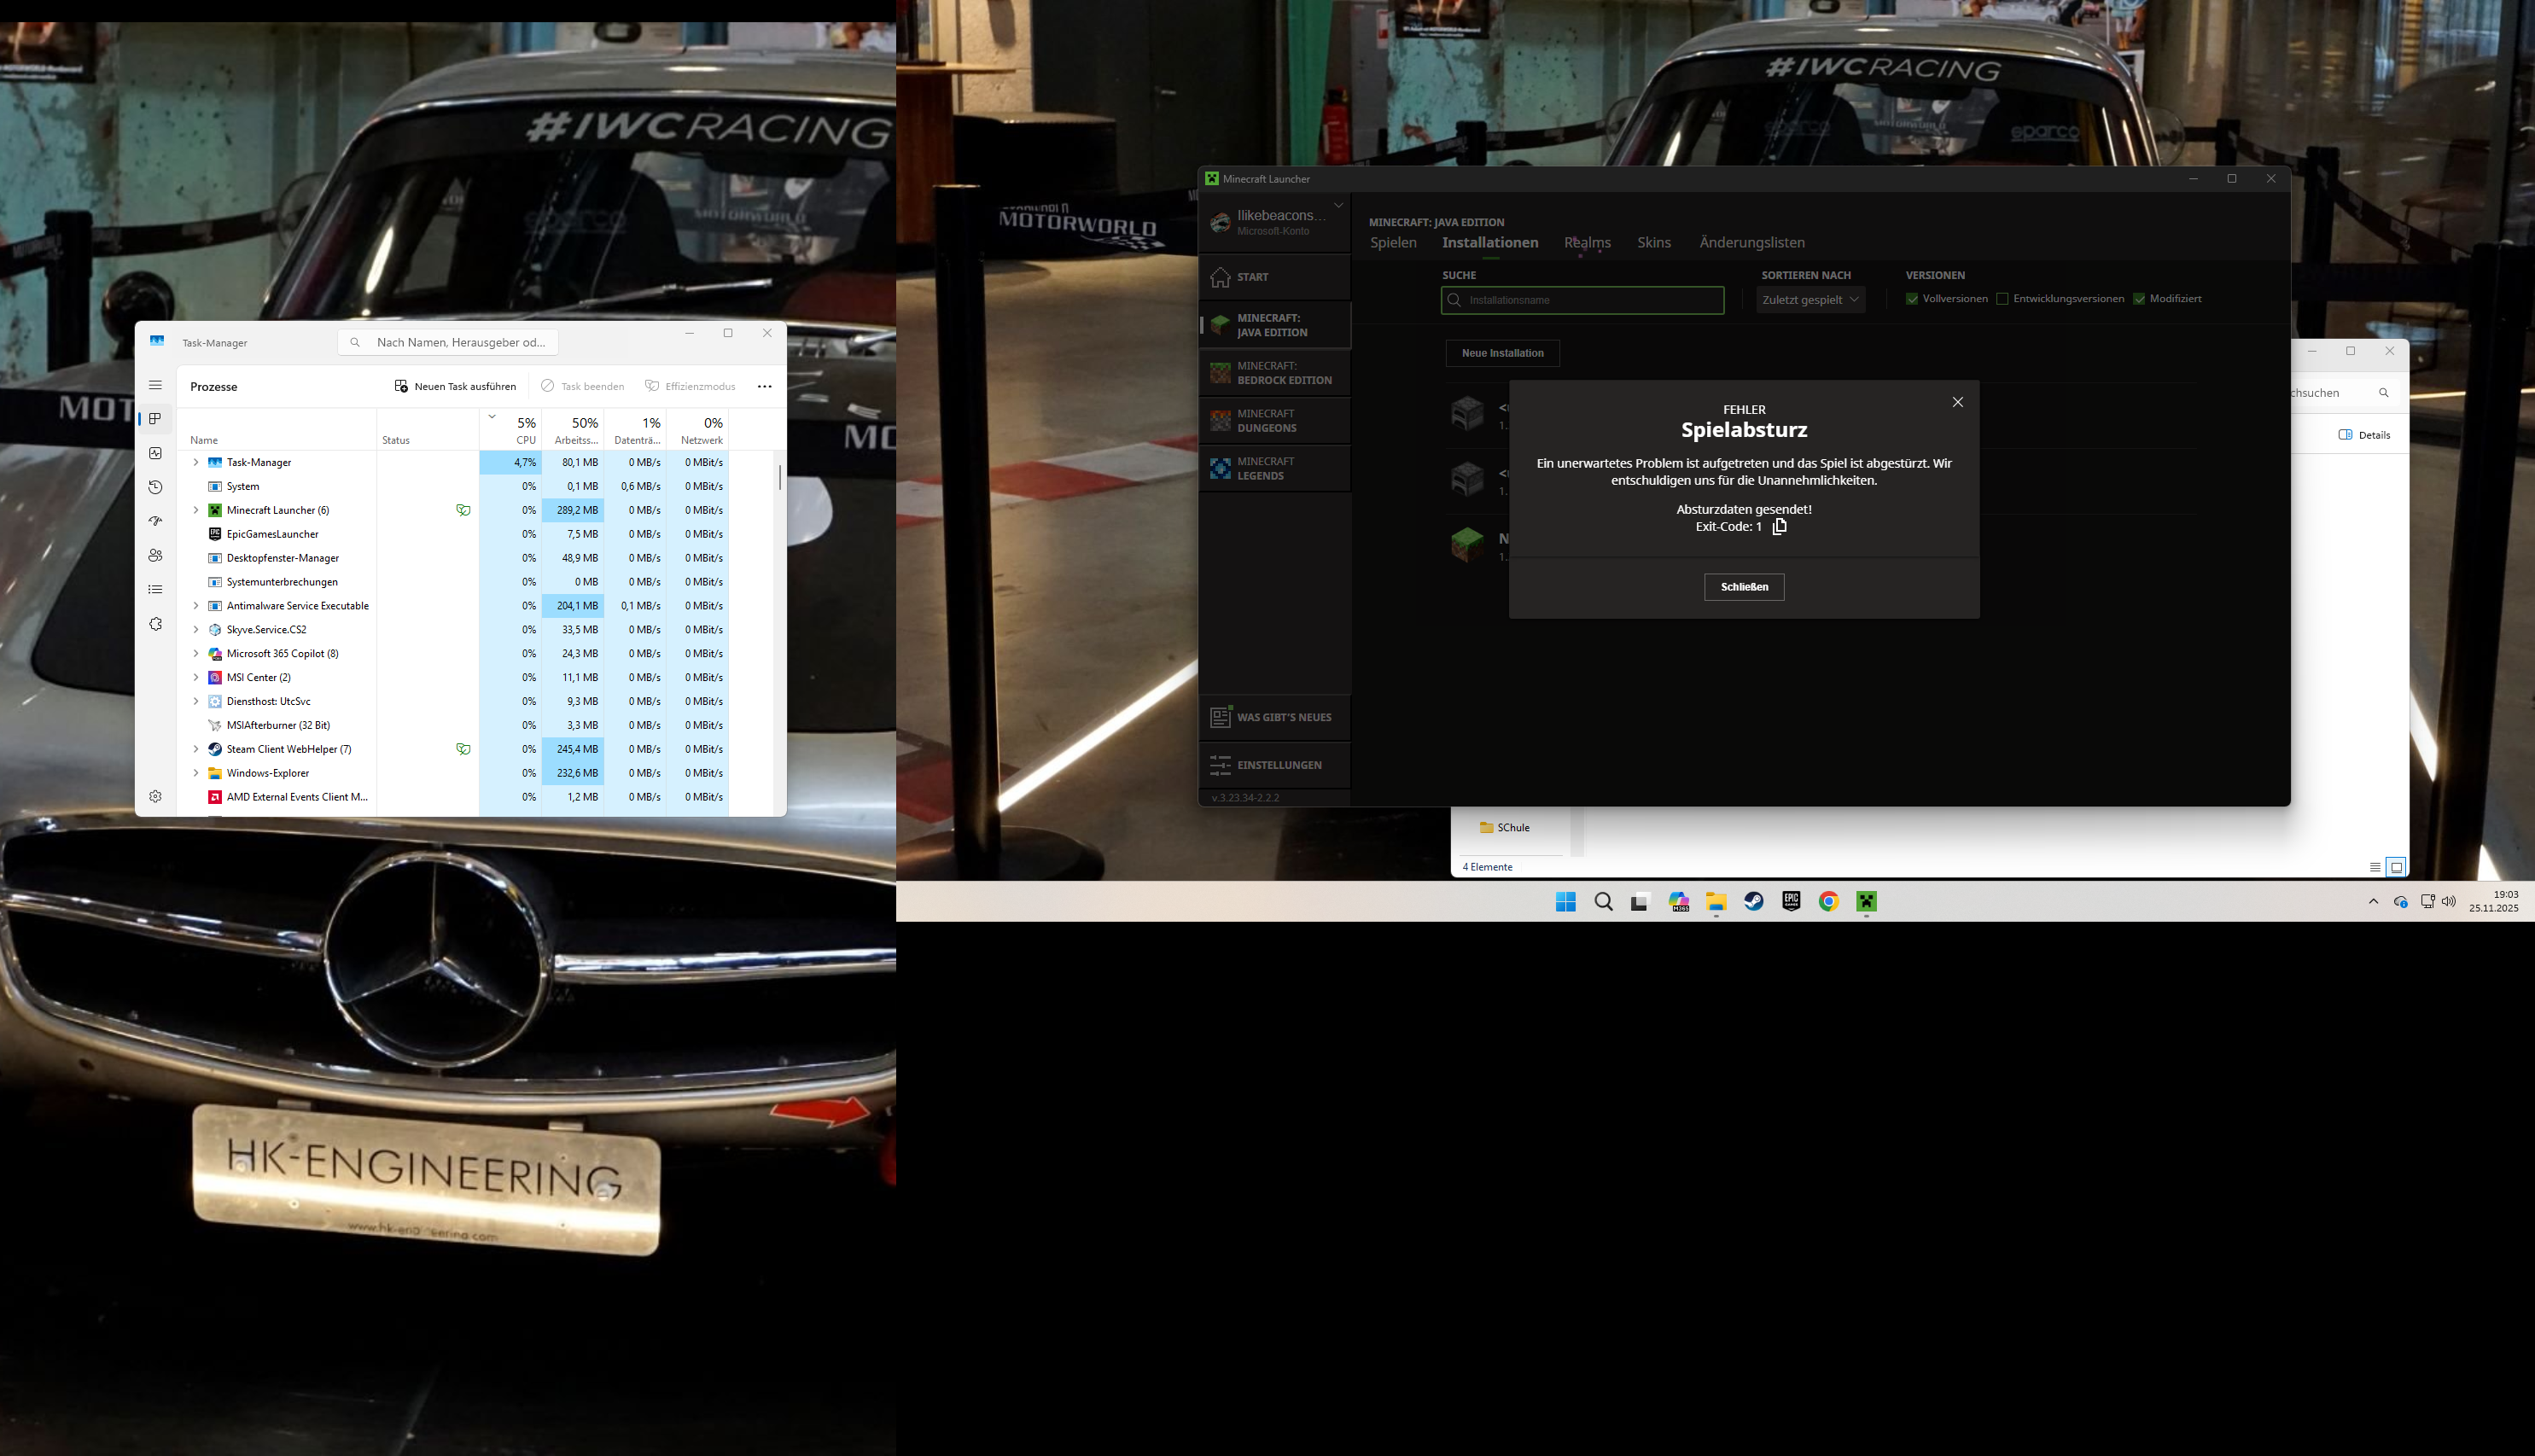Open the Zuletzt gespielt sort dropdown

(x=1810, y=300)
